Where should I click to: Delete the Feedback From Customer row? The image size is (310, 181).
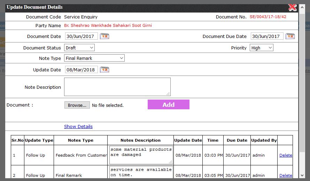[x=286, y=155]
